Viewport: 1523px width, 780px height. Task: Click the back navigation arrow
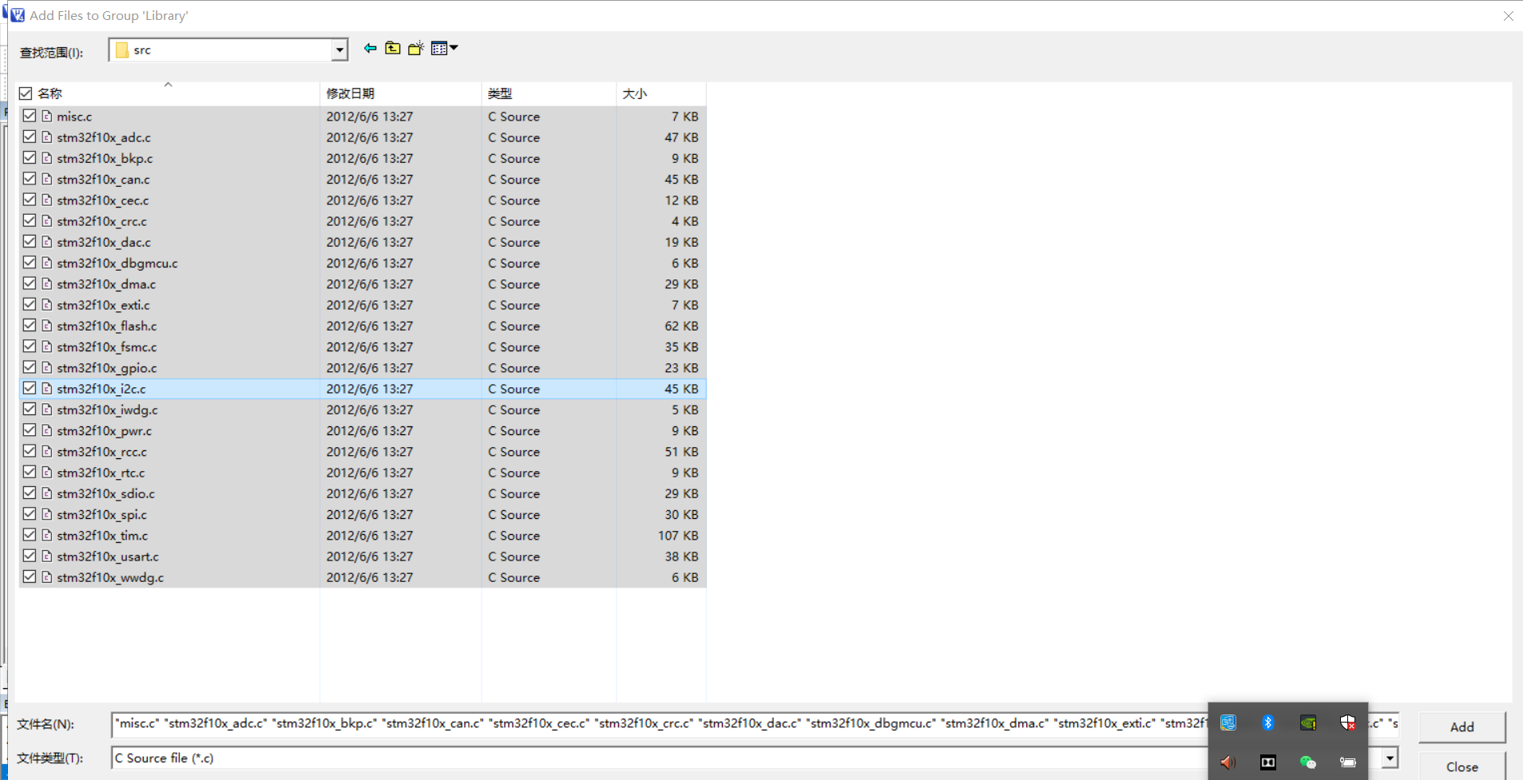coord(369,48)
